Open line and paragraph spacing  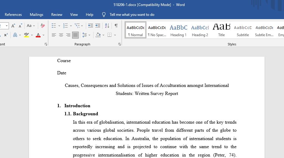click(84, 35)
